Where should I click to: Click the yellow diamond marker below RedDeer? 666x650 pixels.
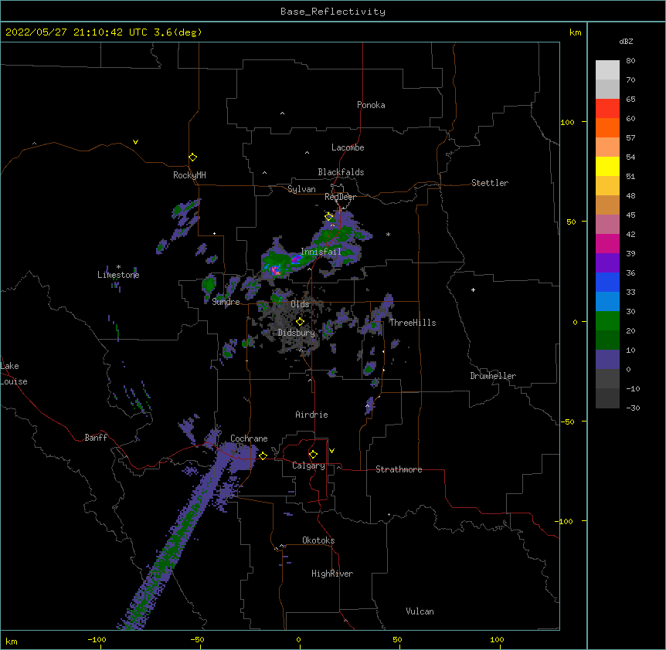[329, 217]
